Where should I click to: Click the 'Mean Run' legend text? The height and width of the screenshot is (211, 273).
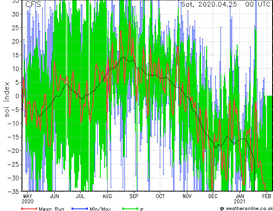[x=52, y=209]
